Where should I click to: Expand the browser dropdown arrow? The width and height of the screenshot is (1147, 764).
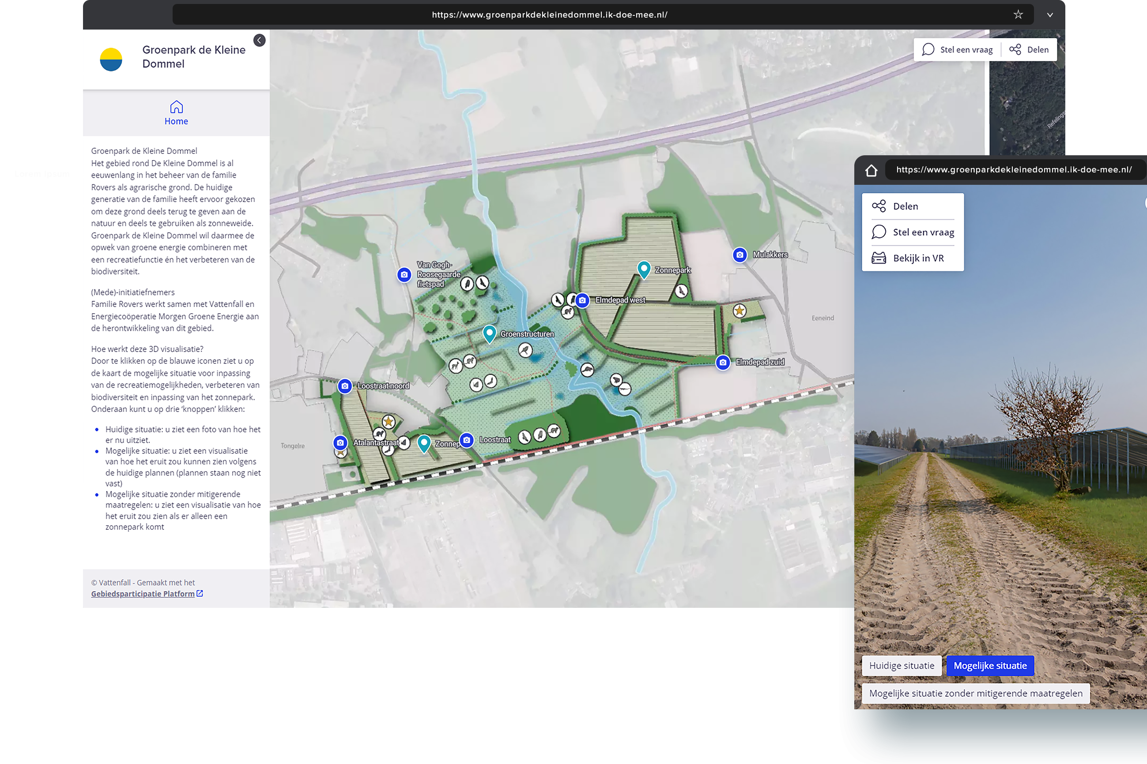point(1049,15)
